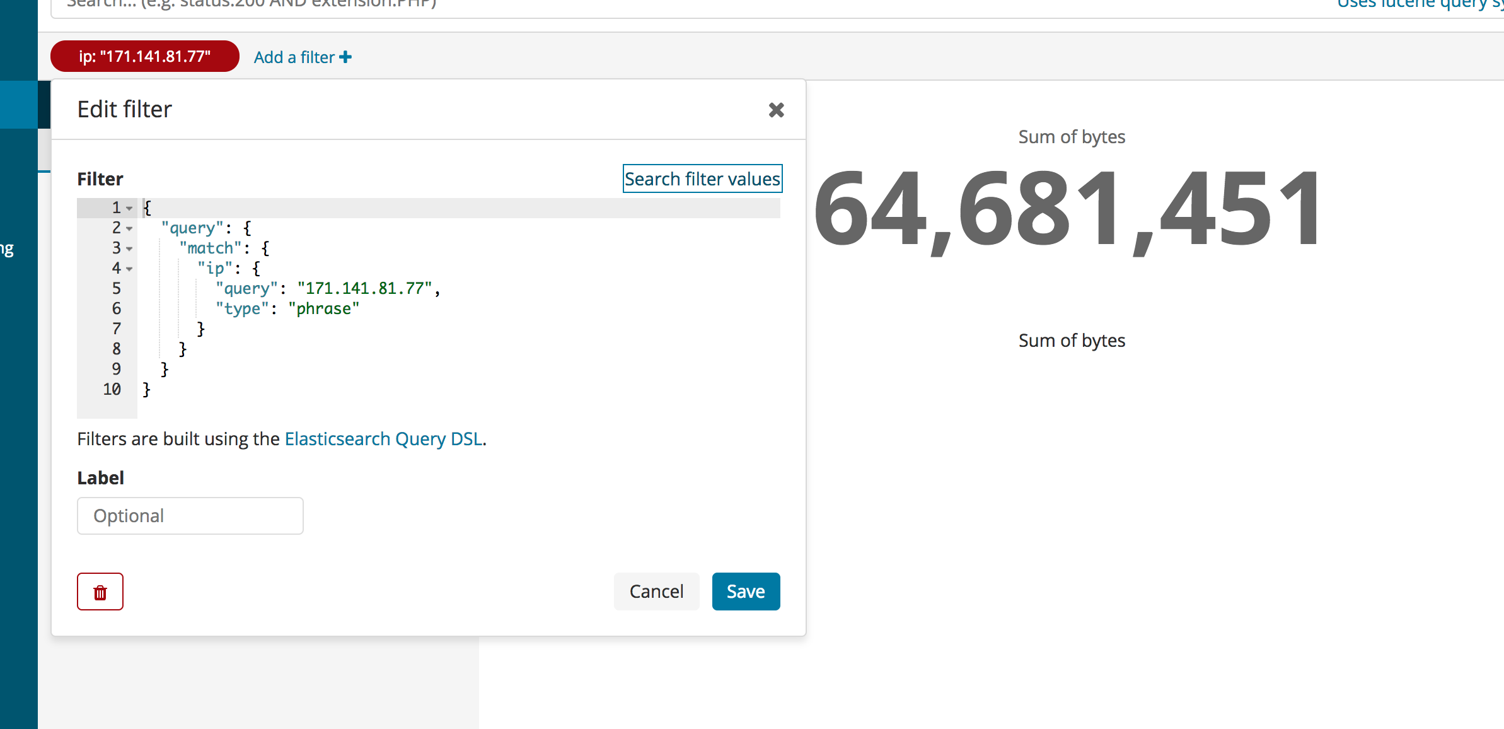1504x729 pixels.
Task: Click the plus icon beside Add a filter
Action: point(345,57)
